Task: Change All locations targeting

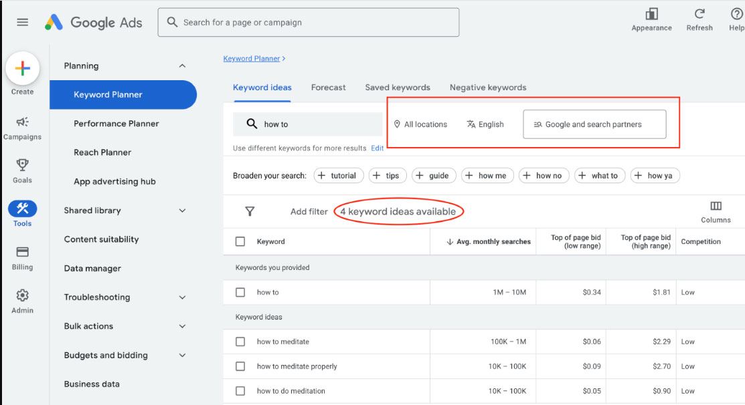Action: pos(420,124)
